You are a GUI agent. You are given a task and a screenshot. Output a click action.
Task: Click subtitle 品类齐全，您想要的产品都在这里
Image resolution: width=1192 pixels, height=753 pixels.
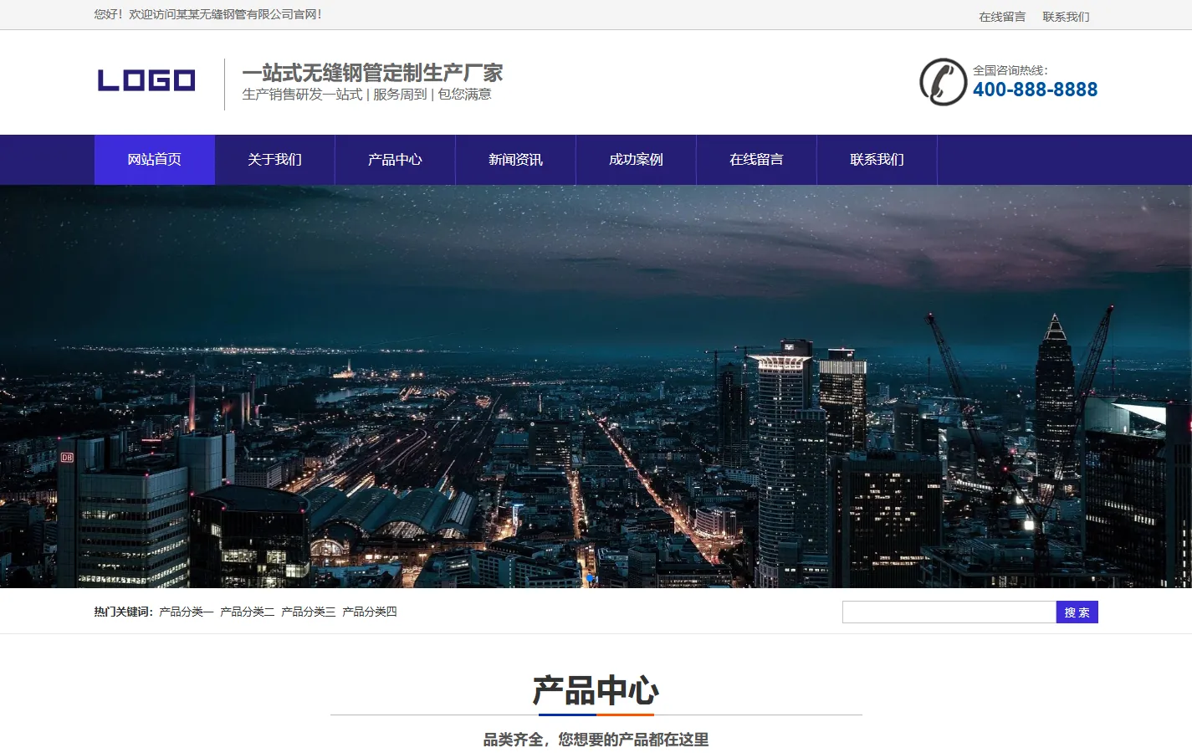click(596, 740)
